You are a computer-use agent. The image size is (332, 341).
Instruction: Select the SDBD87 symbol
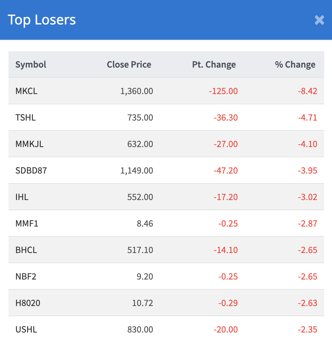click(31, 170)
